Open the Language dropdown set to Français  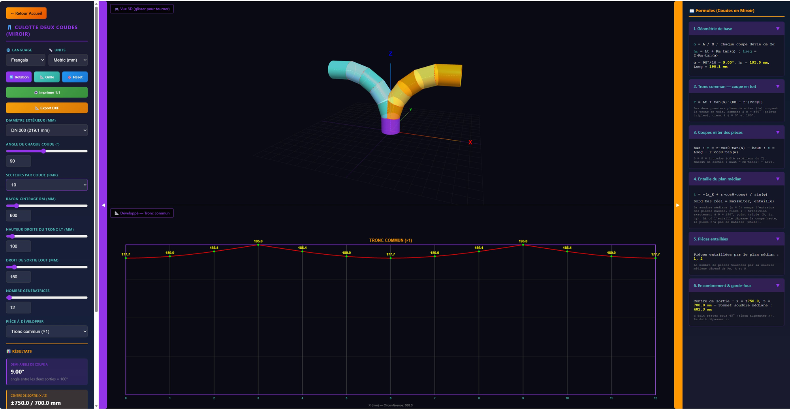pyautogui.click(x=26, y=60)
